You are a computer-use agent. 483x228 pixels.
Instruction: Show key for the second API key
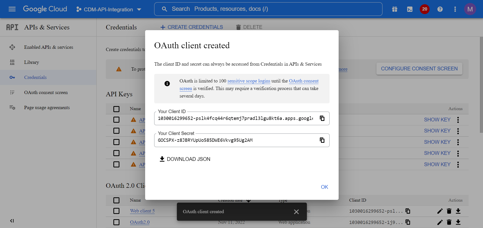437,131
